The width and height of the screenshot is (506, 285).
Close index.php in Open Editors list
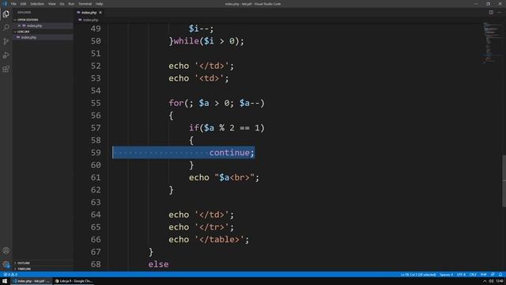[x=19, y=25]
